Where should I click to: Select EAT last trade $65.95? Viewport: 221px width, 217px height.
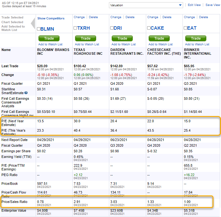(x=189, y=66)
